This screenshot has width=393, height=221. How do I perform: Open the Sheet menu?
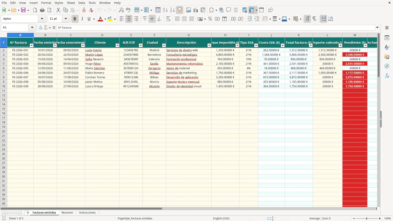[x=71, y=3]
